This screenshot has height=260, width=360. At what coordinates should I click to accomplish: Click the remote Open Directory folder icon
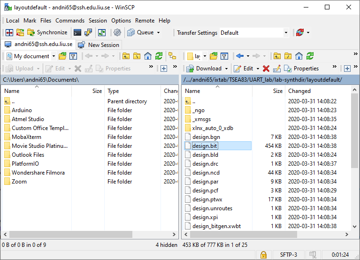[x=213, y=56]
